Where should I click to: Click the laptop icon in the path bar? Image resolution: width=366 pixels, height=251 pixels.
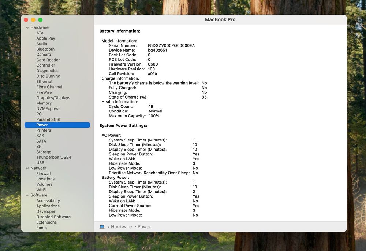click(x=102, y=227)
